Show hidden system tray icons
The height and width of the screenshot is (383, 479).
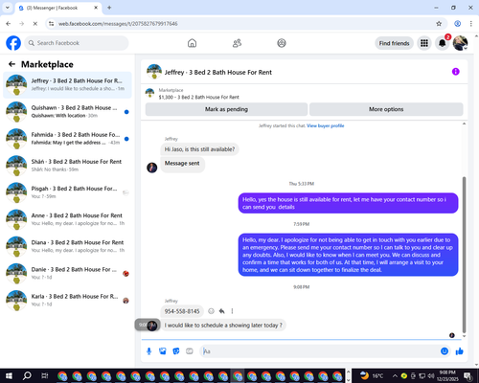tap(395, 375)
